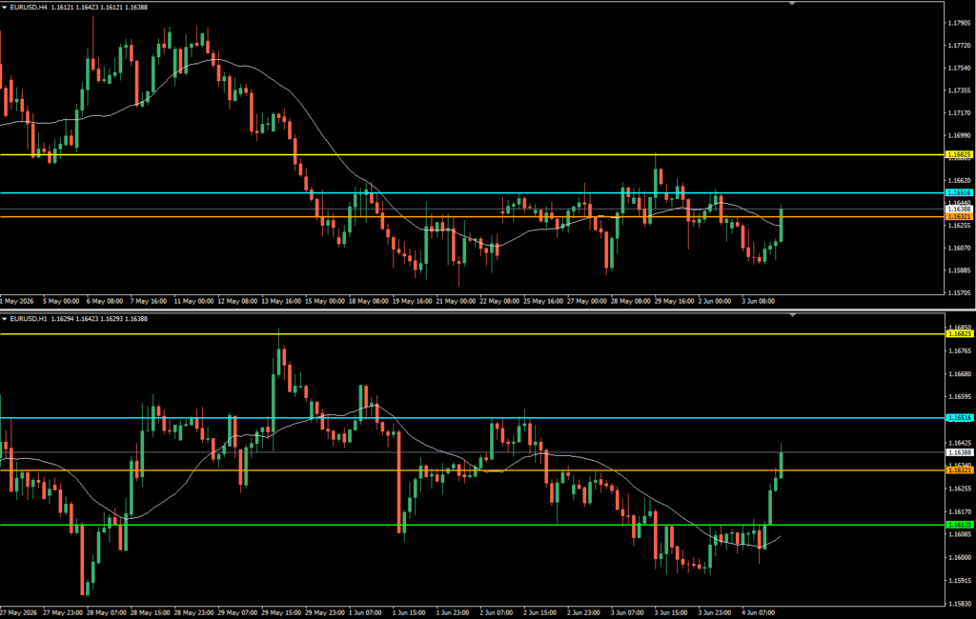Click the EURUSD,H1 title text

pos(29,319)
